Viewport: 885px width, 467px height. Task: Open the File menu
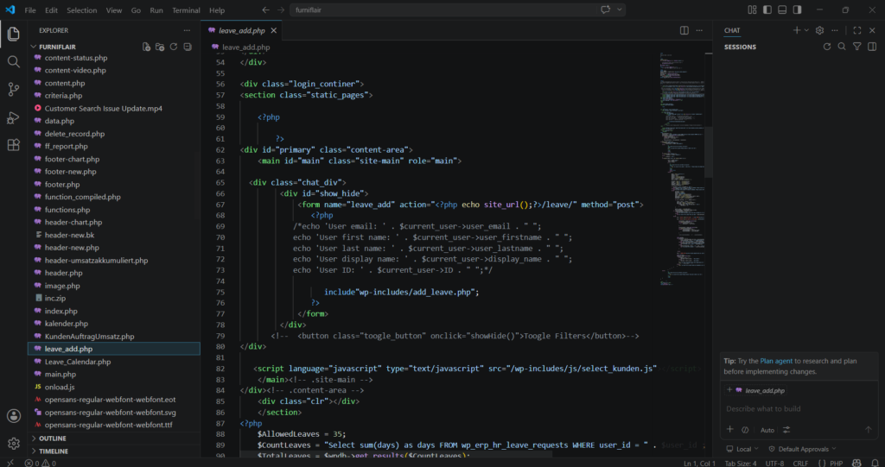(30, 10)
